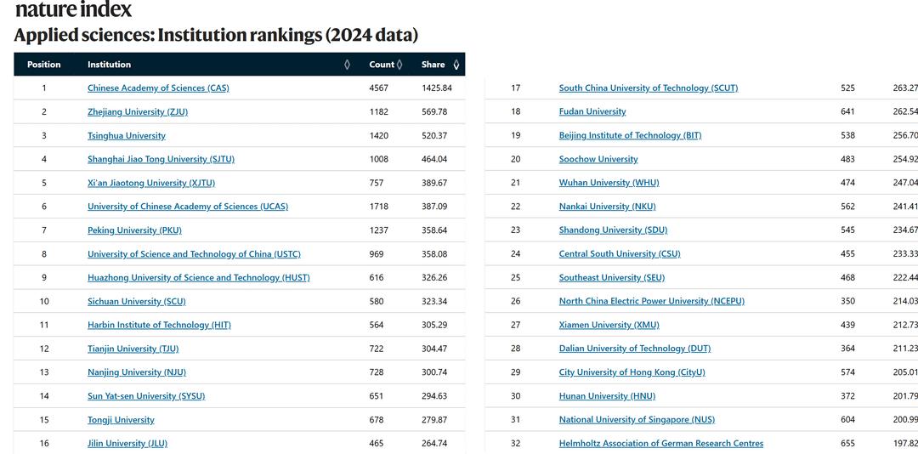The width and height of the screenshot is (918, 454).
Task: Click the Position column header
Action: pos(44,65)
